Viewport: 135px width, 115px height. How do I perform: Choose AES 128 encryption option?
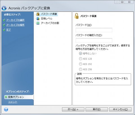[80, 59]
